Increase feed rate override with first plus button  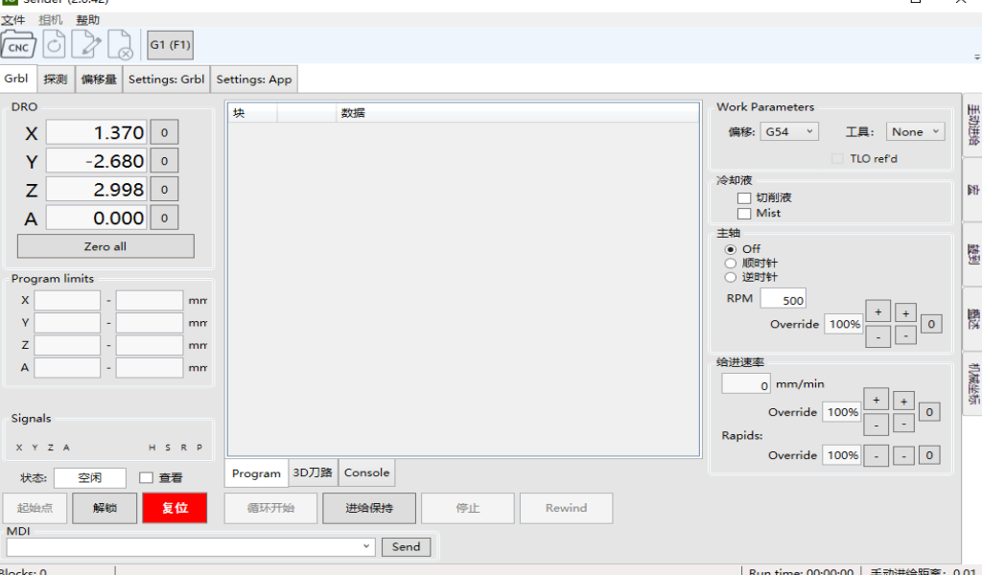(876, 401)
